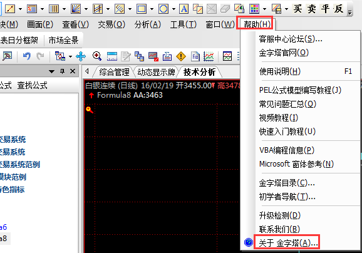Click the 反 (reverse) button
This screenshot has height=253, width=362.
click(x=339, y=9)
